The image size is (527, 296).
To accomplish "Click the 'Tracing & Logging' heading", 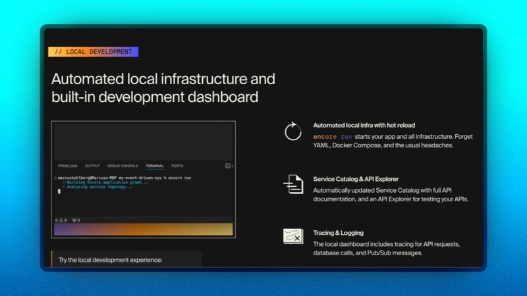I will point(339,233).
